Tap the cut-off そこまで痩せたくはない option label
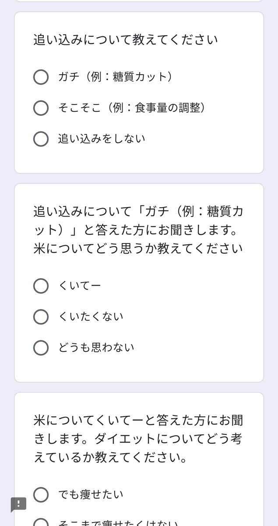 [x=118, y=523]
